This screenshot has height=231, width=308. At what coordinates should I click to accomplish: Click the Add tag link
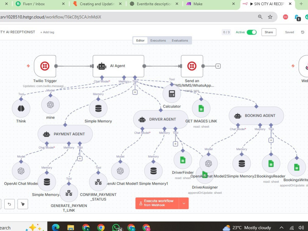tap(47, 32)
